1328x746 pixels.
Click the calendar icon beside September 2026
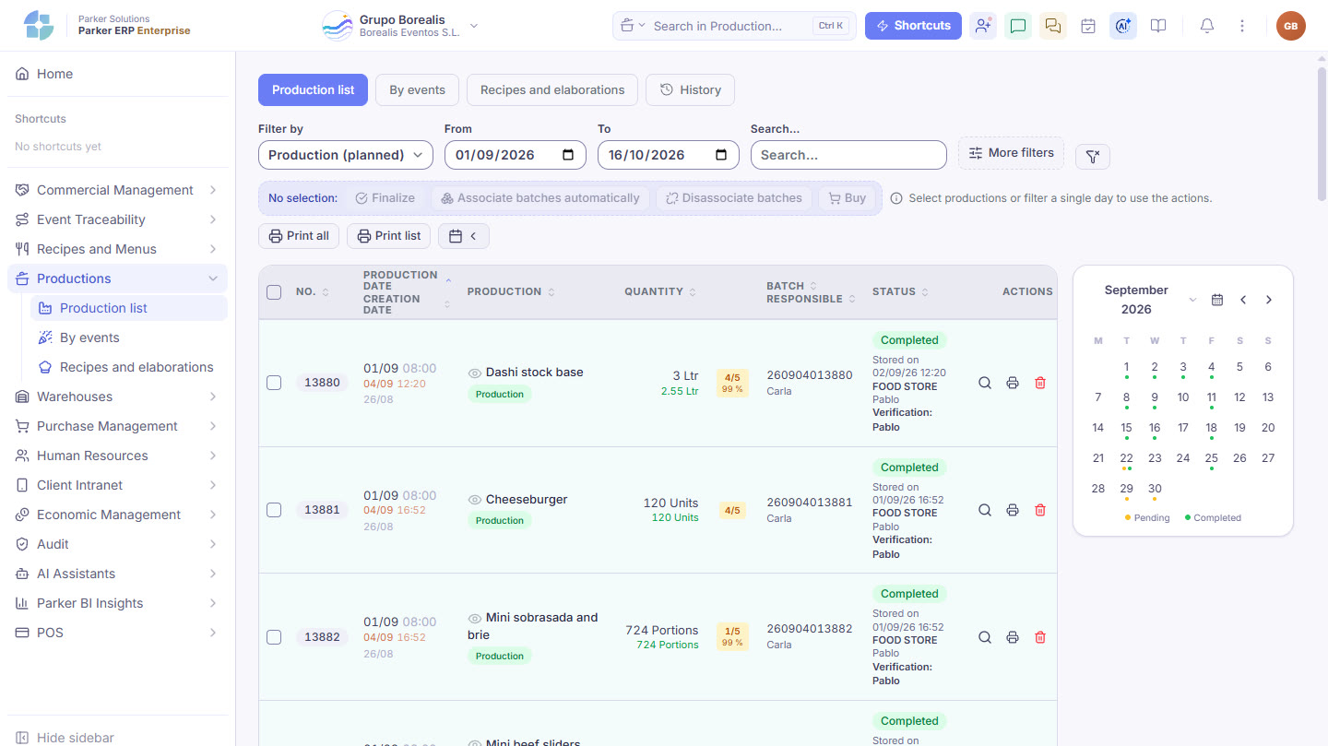1217,300
